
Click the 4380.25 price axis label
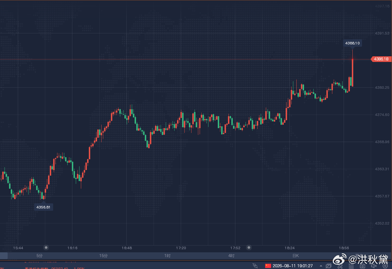tap(382, 88)
